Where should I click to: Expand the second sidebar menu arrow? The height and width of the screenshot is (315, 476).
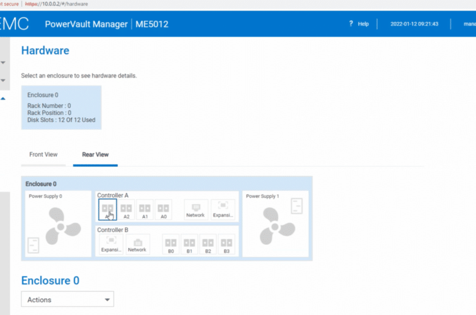click(x=3, y=81)
